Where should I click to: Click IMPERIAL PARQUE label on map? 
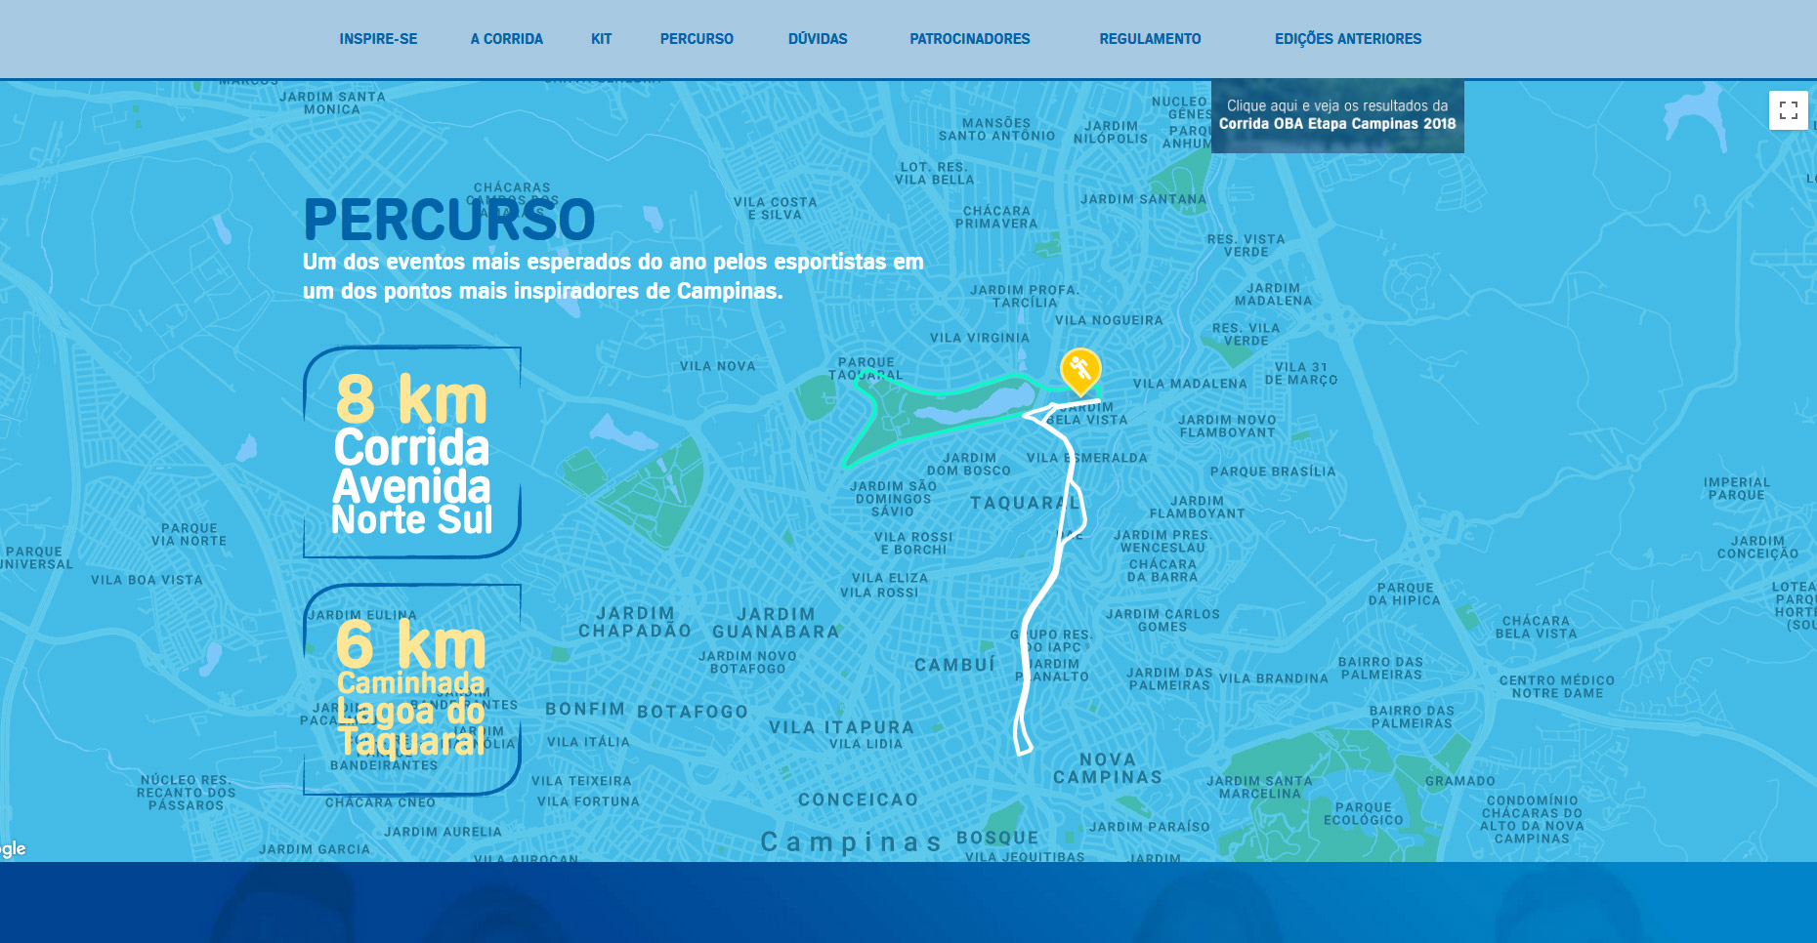tap(1737, 489)
